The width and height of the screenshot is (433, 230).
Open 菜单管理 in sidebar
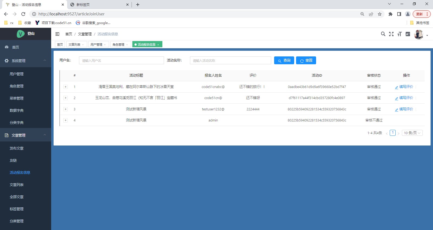(x=25, y=98)
